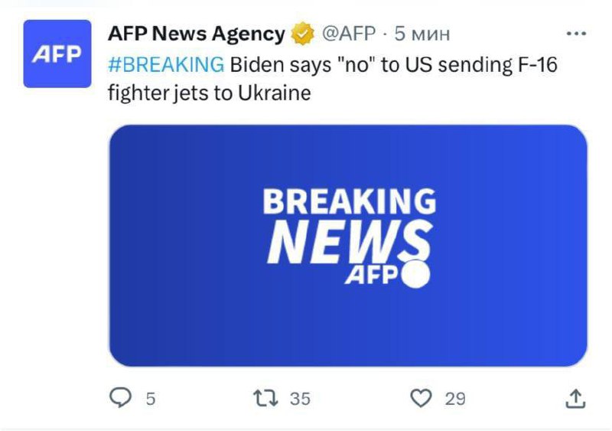Click the like count 29
The width and height of the screenshot is (612, 431).
[x=455, y=399]
